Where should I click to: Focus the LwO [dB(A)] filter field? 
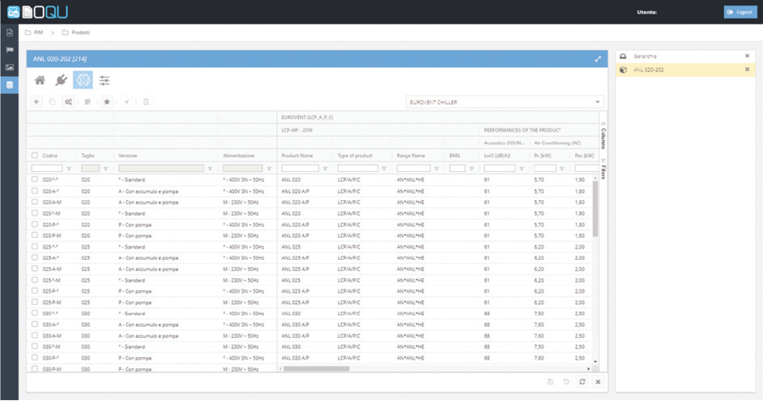500,168
